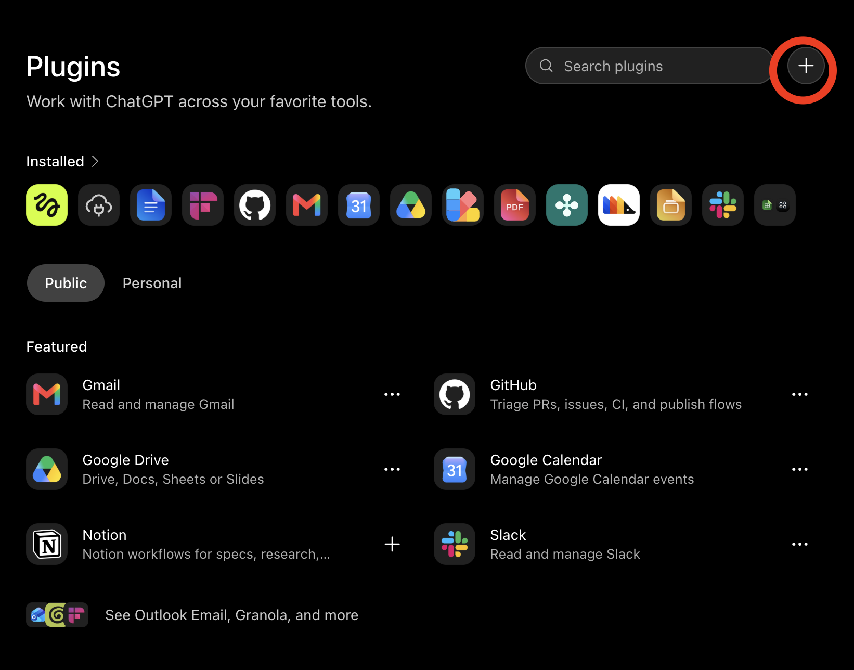Open the GitHub plugin title
Image resolution: width=854 pixels, height=670 pixels.
point(513,385)
